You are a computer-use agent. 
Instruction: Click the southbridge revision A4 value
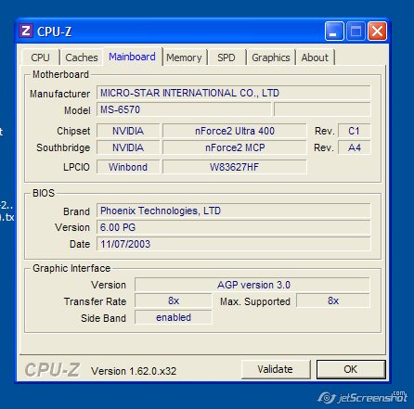[x=355, y=147]
